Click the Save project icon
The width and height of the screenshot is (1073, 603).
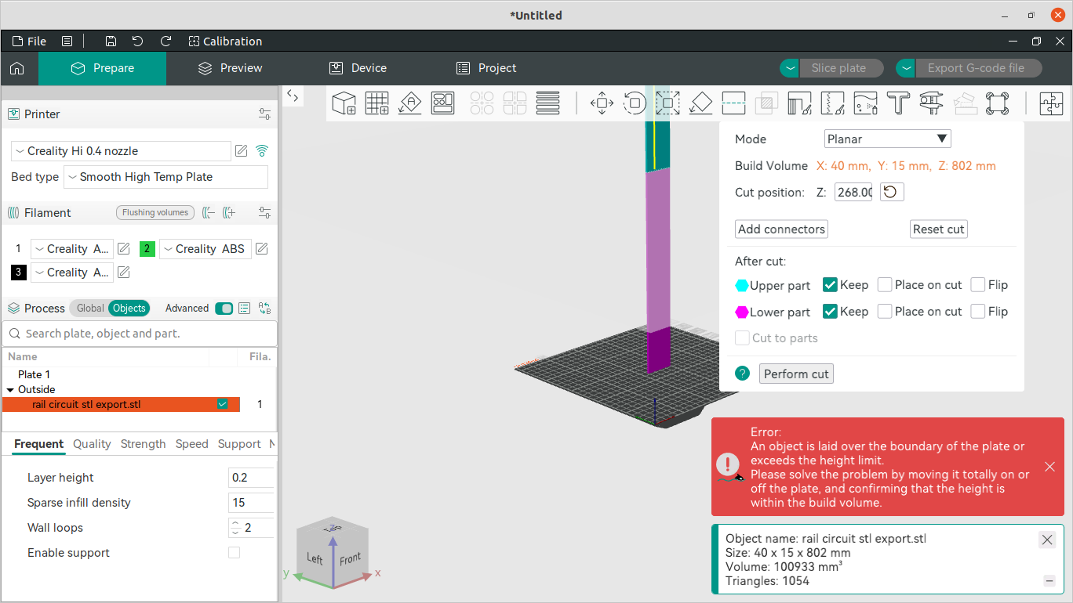111,42
